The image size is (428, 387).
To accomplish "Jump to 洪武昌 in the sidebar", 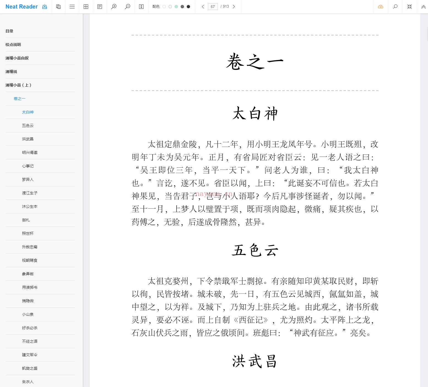I will click(28, 139).
